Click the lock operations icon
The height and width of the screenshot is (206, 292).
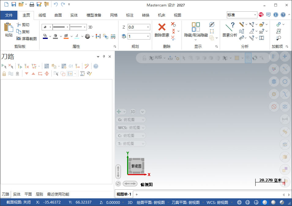pyautogui.click(x=4, y=74)
